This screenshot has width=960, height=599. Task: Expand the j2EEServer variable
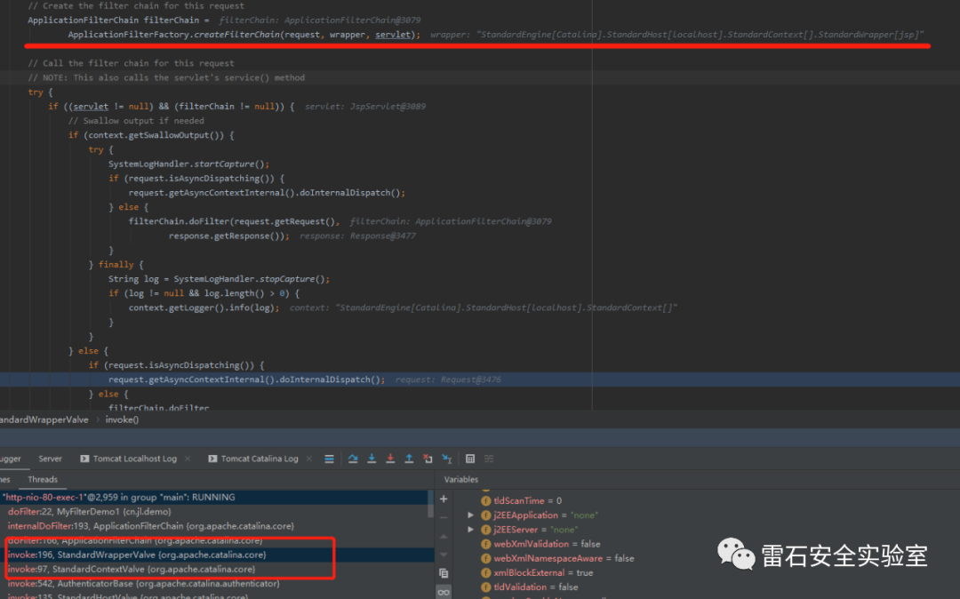click(470, 530)
